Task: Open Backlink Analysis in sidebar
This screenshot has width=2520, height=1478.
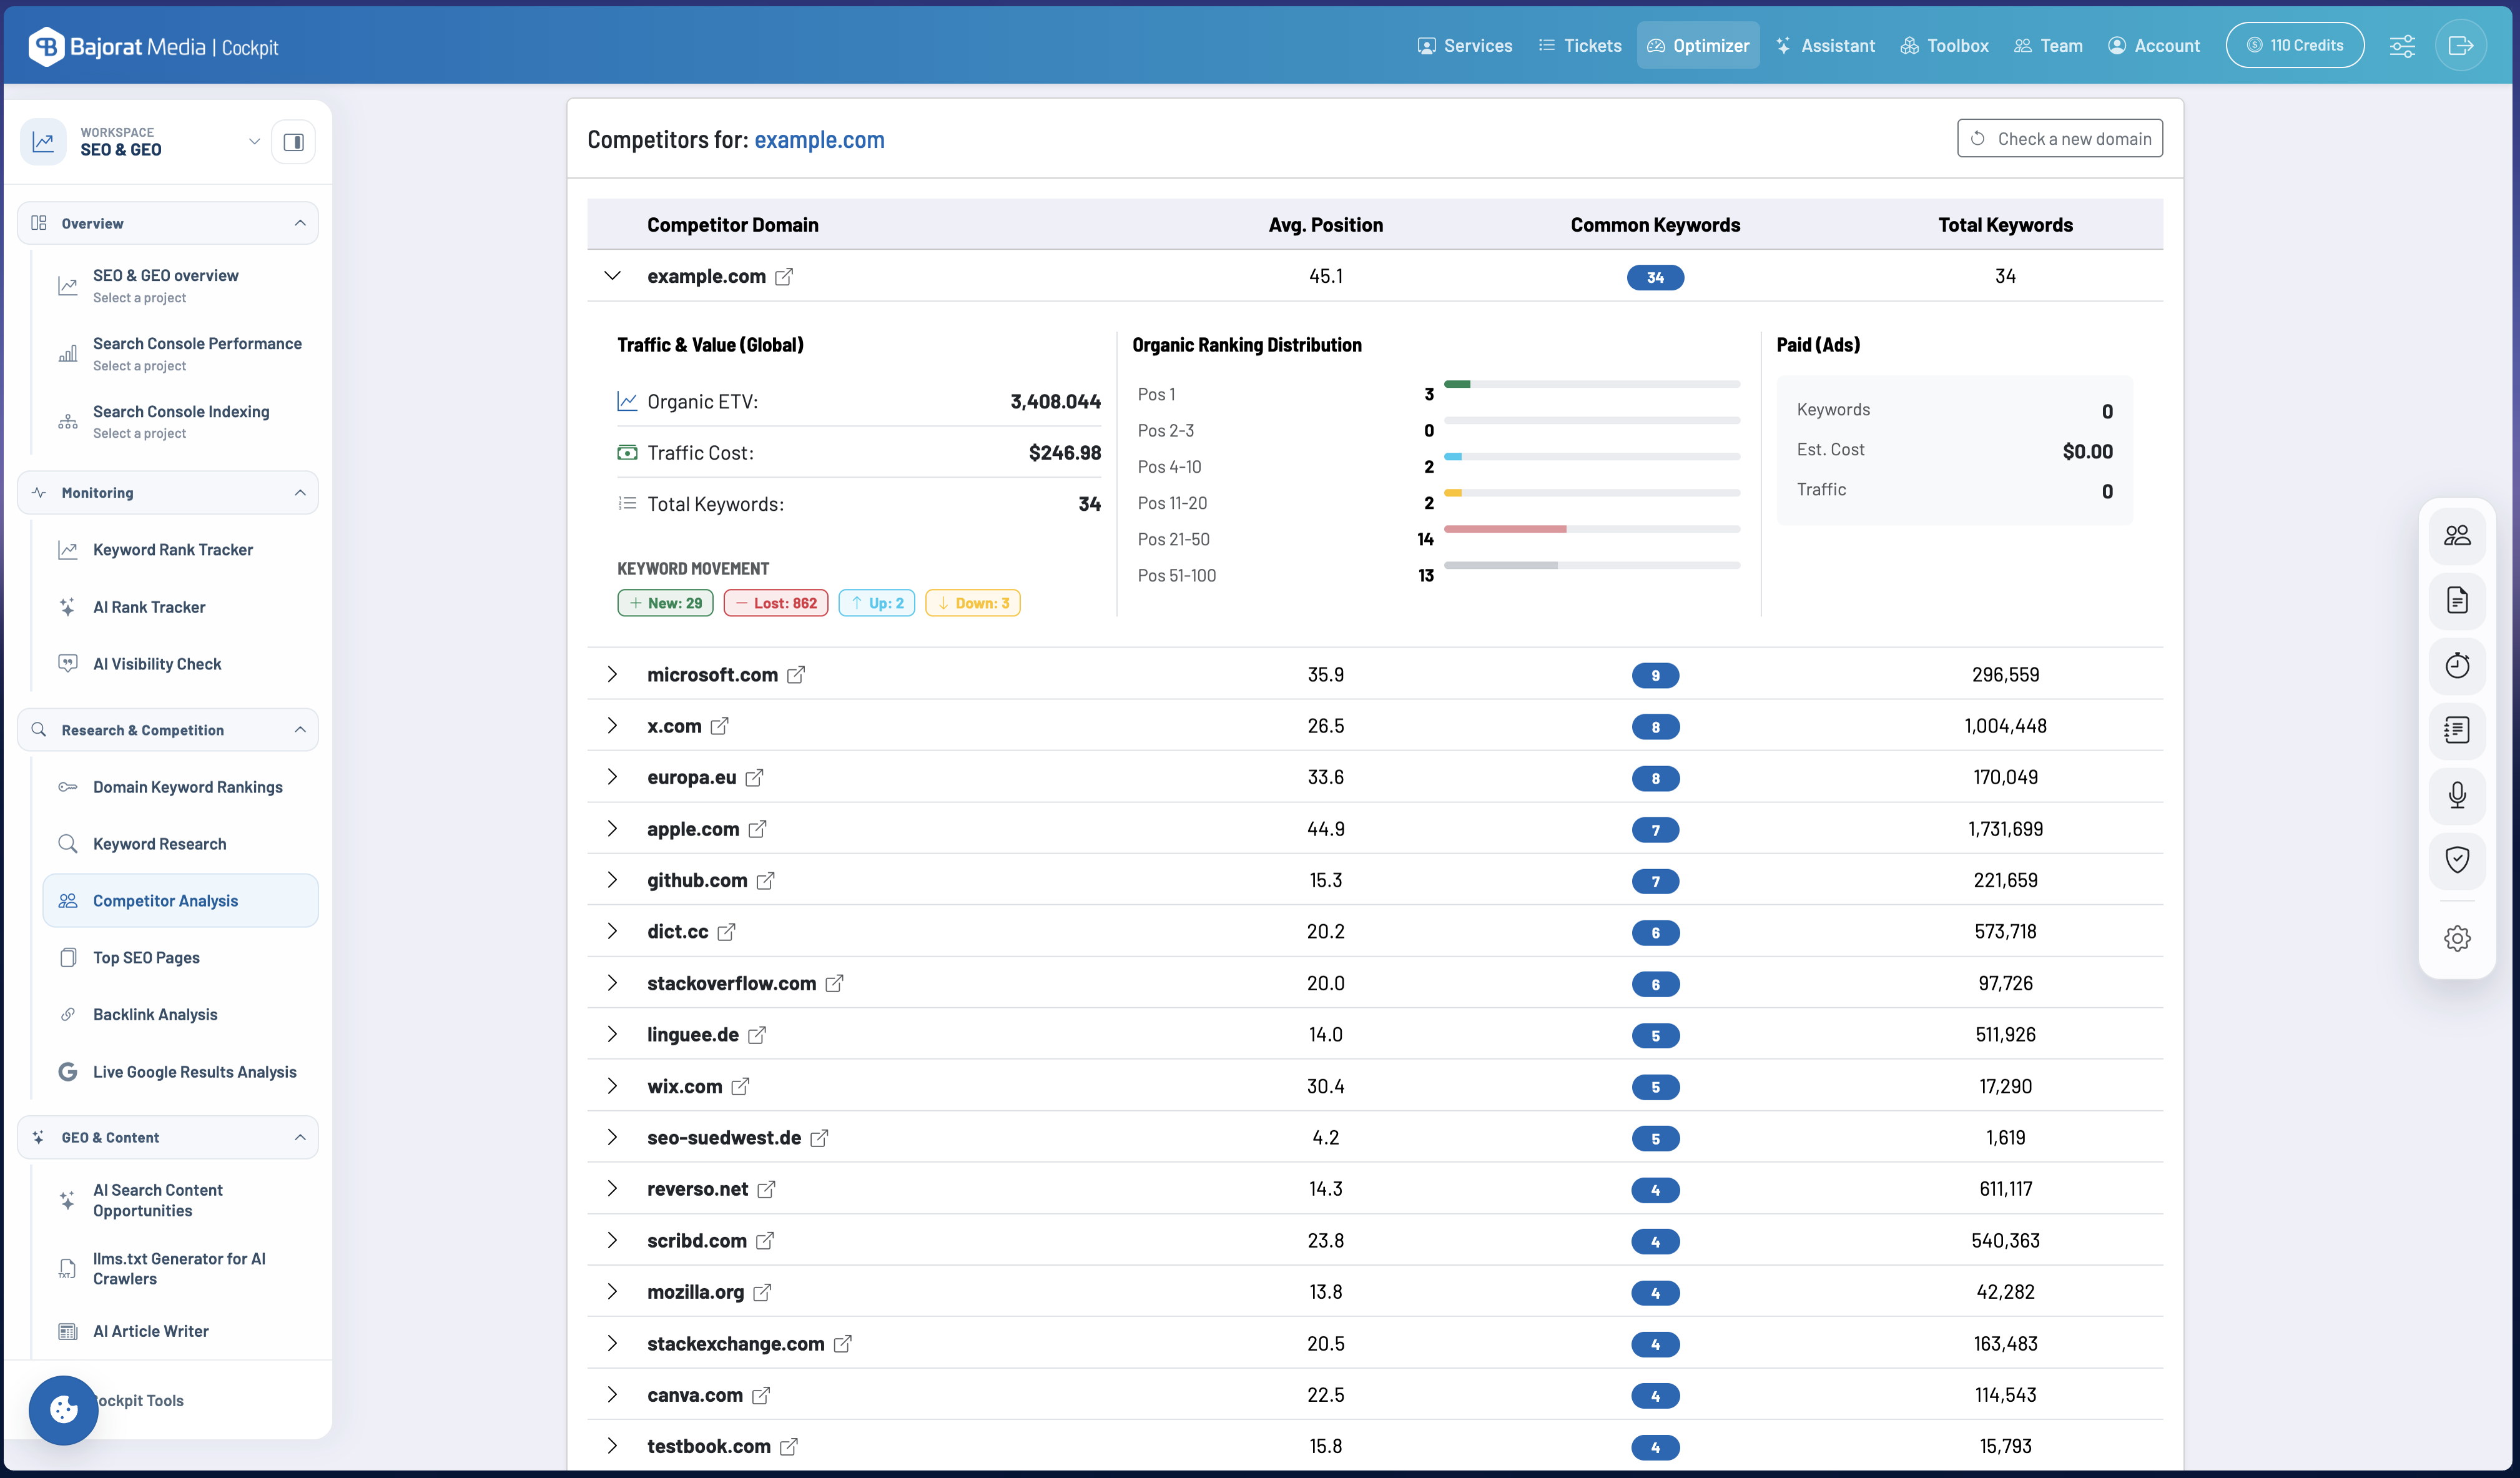Action: point(180,1015)
